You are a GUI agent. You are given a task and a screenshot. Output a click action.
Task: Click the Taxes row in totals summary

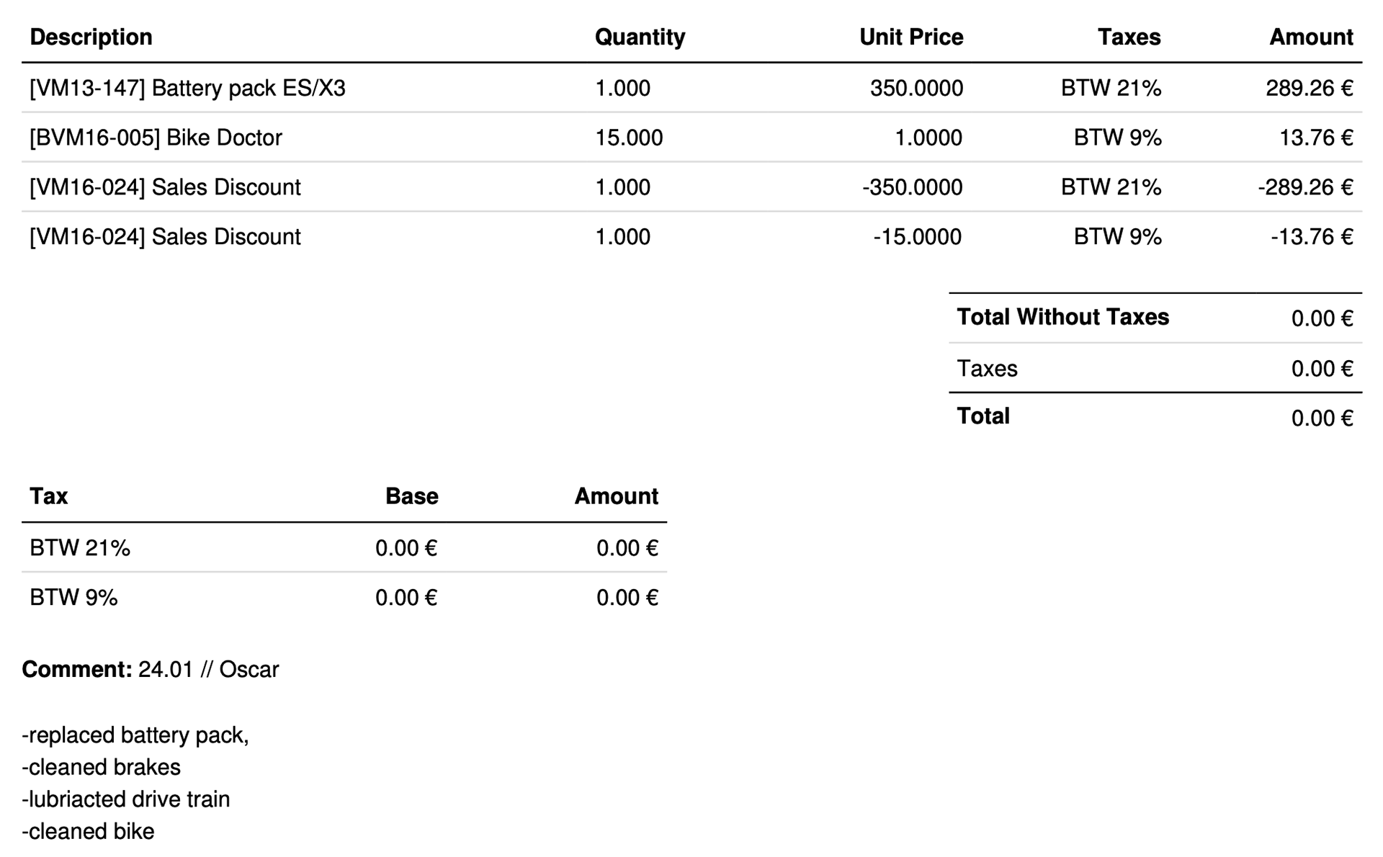(x=1155, y=369)
